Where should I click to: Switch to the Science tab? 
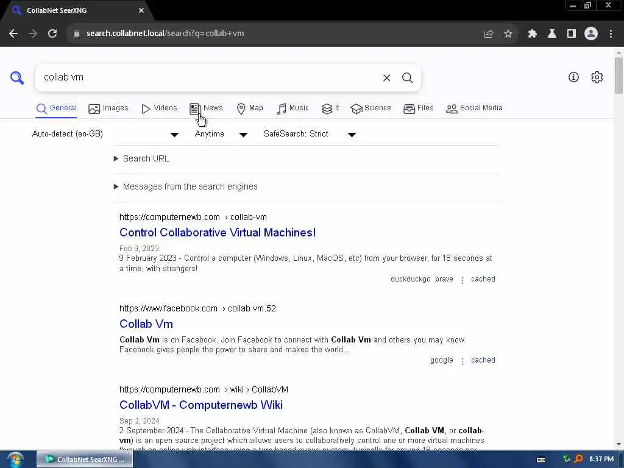pos(370,108)
